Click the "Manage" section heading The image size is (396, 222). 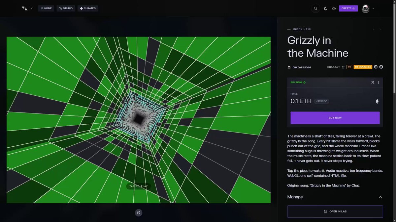(295, 197)
